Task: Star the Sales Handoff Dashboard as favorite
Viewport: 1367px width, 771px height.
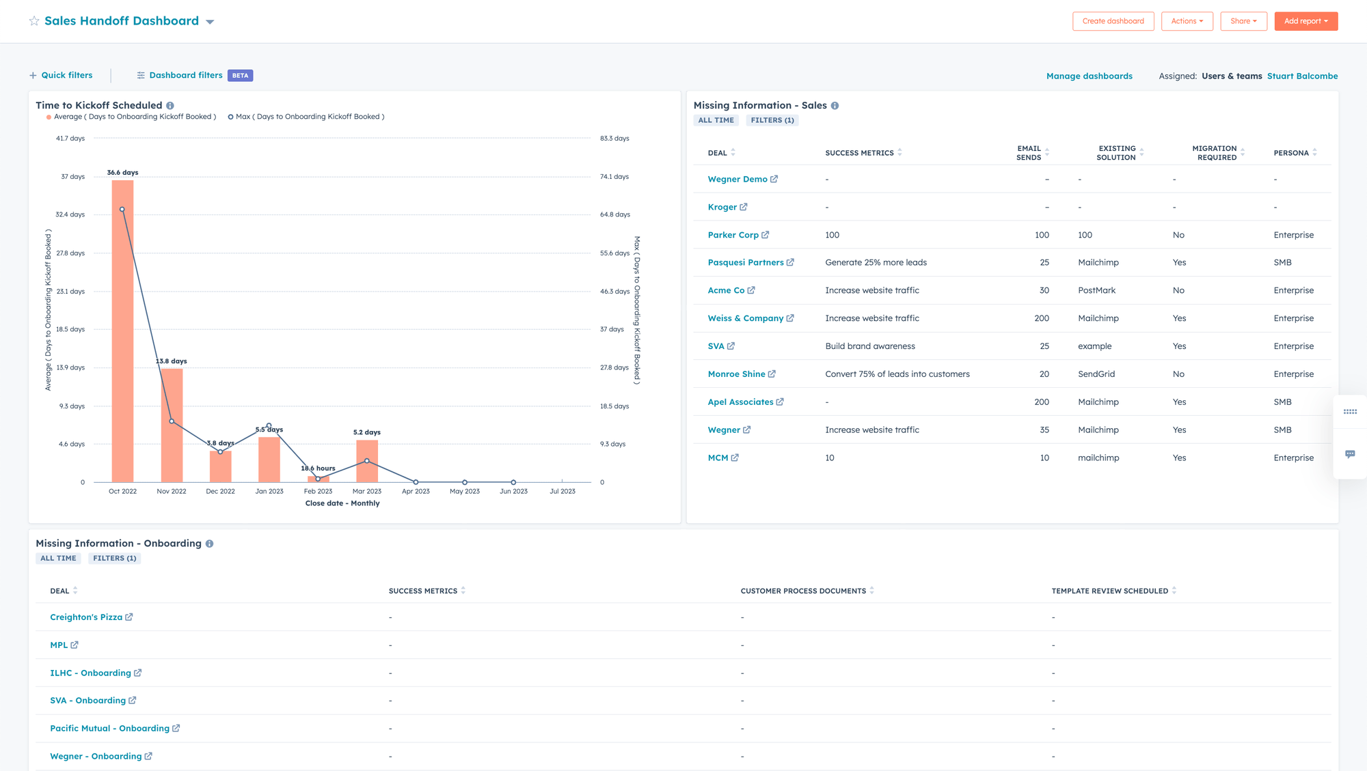Action: click(x=34, y=21)
